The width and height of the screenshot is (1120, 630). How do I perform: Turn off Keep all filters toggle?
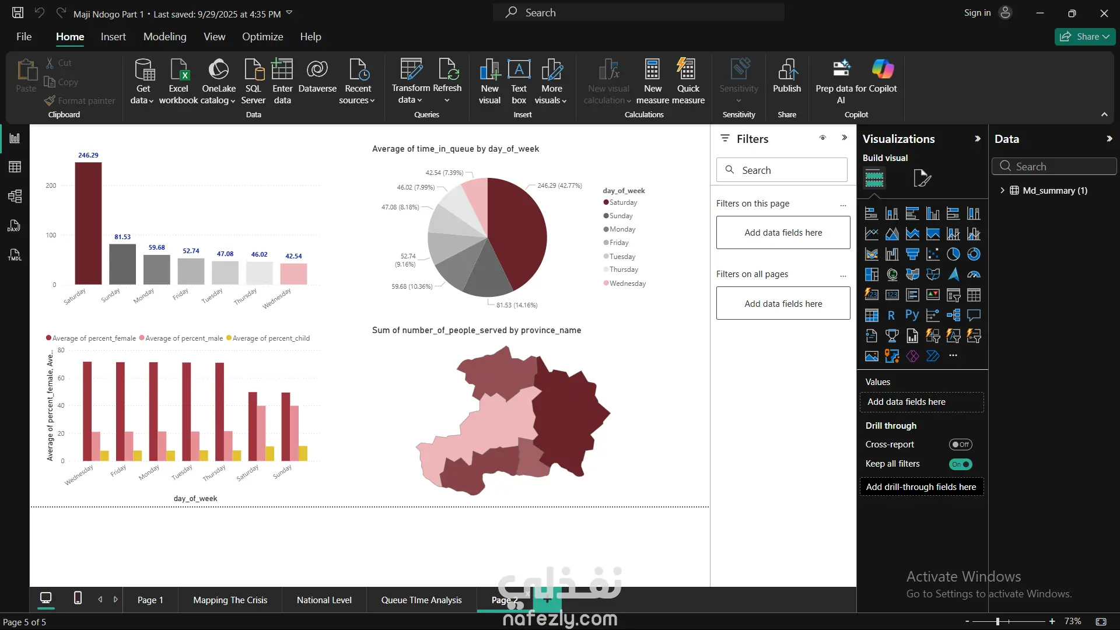960,464
